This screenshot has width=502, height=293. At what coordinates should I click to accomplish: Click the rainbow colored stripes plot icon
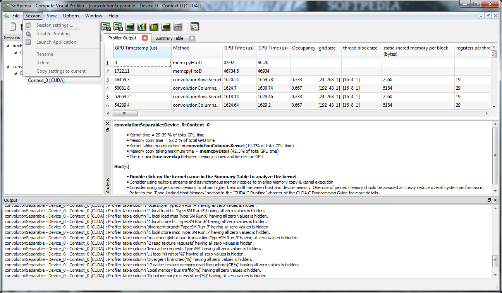coord(154,27)
